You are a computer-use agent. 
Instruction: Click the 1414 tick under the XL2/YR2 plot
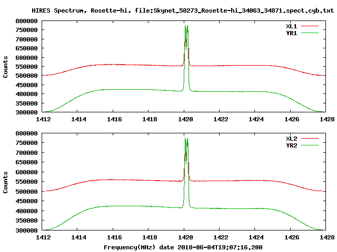coord(78,237)
